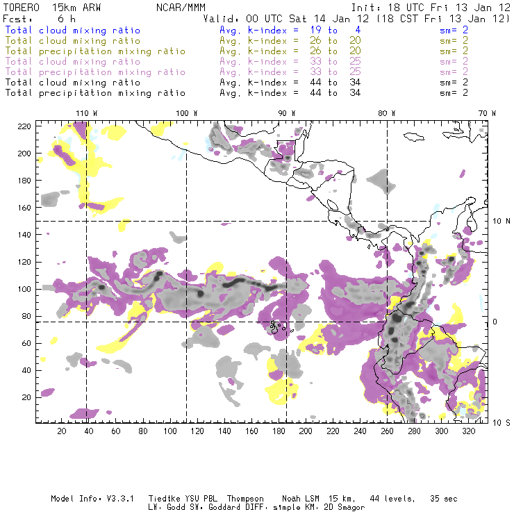Click the olive "Total precipitation mixing ratio" legend line
Screen dimensions: 514x514
coord(95,51)
